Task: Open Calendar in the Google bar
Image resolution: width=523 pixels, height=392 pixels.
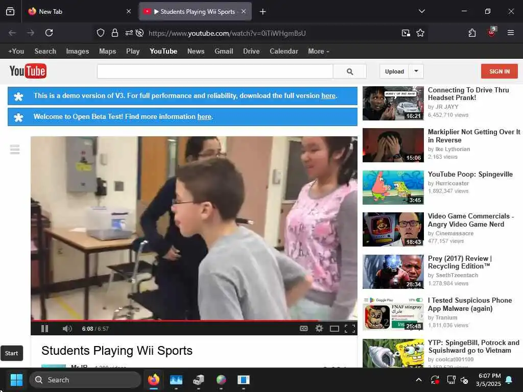Action: pos(284,52)
